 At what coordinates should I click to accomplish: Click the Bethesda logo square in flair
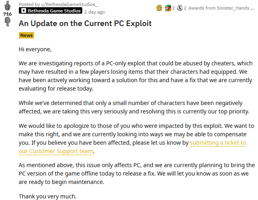(24, 10)
